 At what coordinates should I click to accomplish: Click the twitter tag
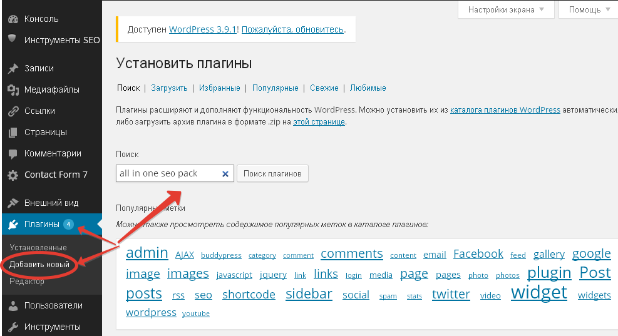tap(451, 294)
